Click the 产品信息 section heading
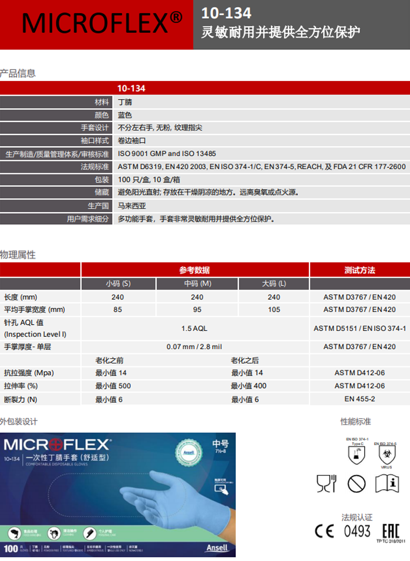 [18, 73]
